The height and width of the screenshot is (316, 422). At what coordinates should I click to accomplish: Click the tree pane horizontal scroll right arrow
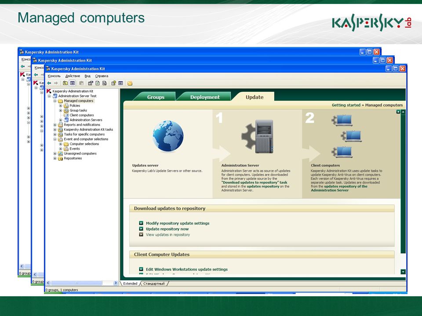pos(116,283)
